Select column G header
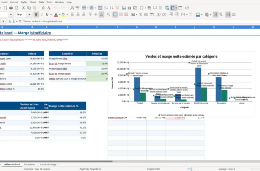This screenshot has height=171, width=260. [137, 27]
